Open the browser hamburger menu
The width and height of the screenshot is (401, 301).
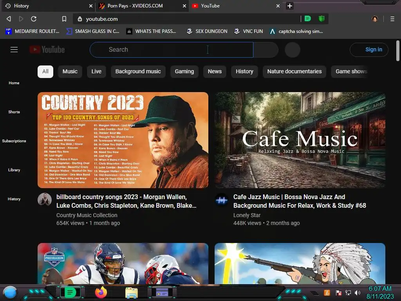392,19
